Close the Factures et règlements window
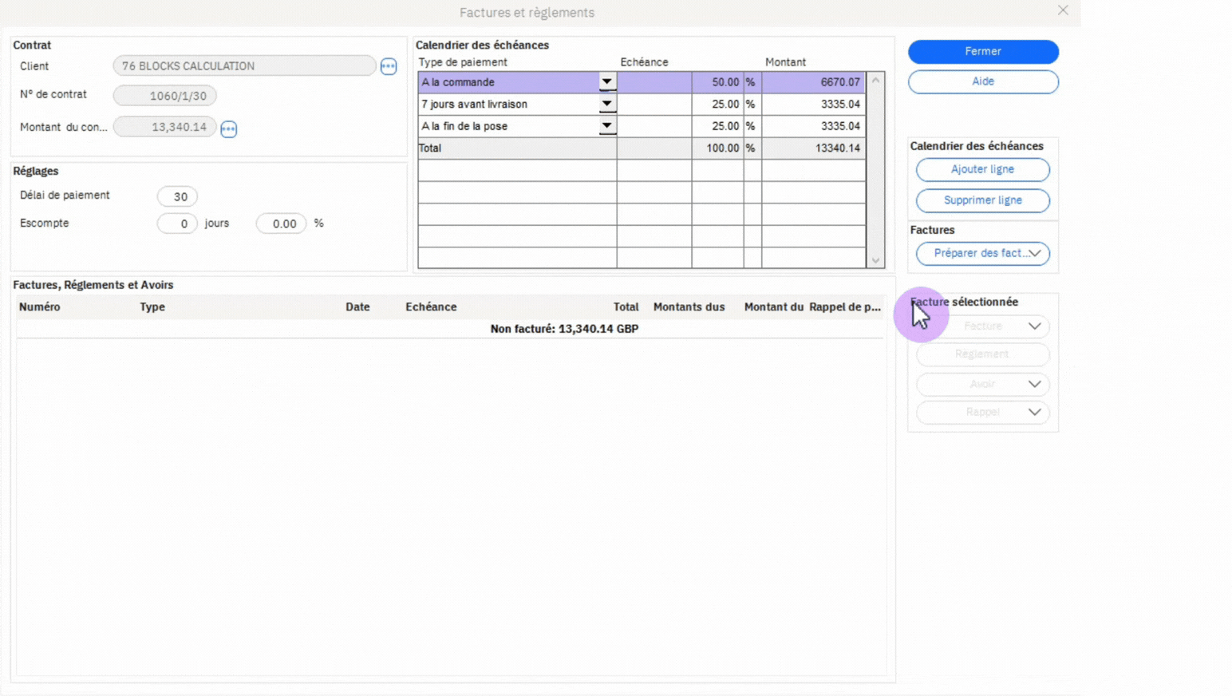This screenshot has height=696, width=1232. coord(1063,10)
